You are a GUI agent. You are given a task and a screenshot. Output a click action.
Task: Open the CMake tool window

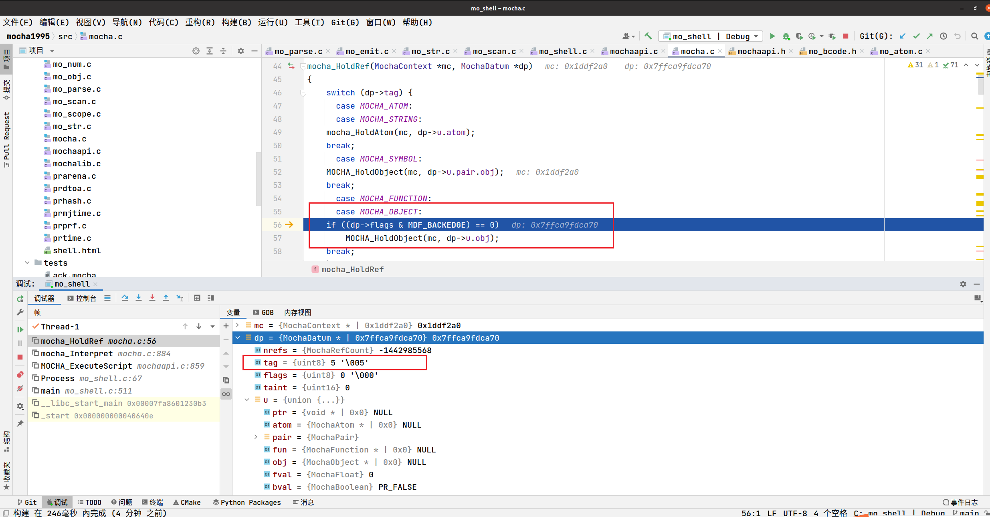point(187,502)
